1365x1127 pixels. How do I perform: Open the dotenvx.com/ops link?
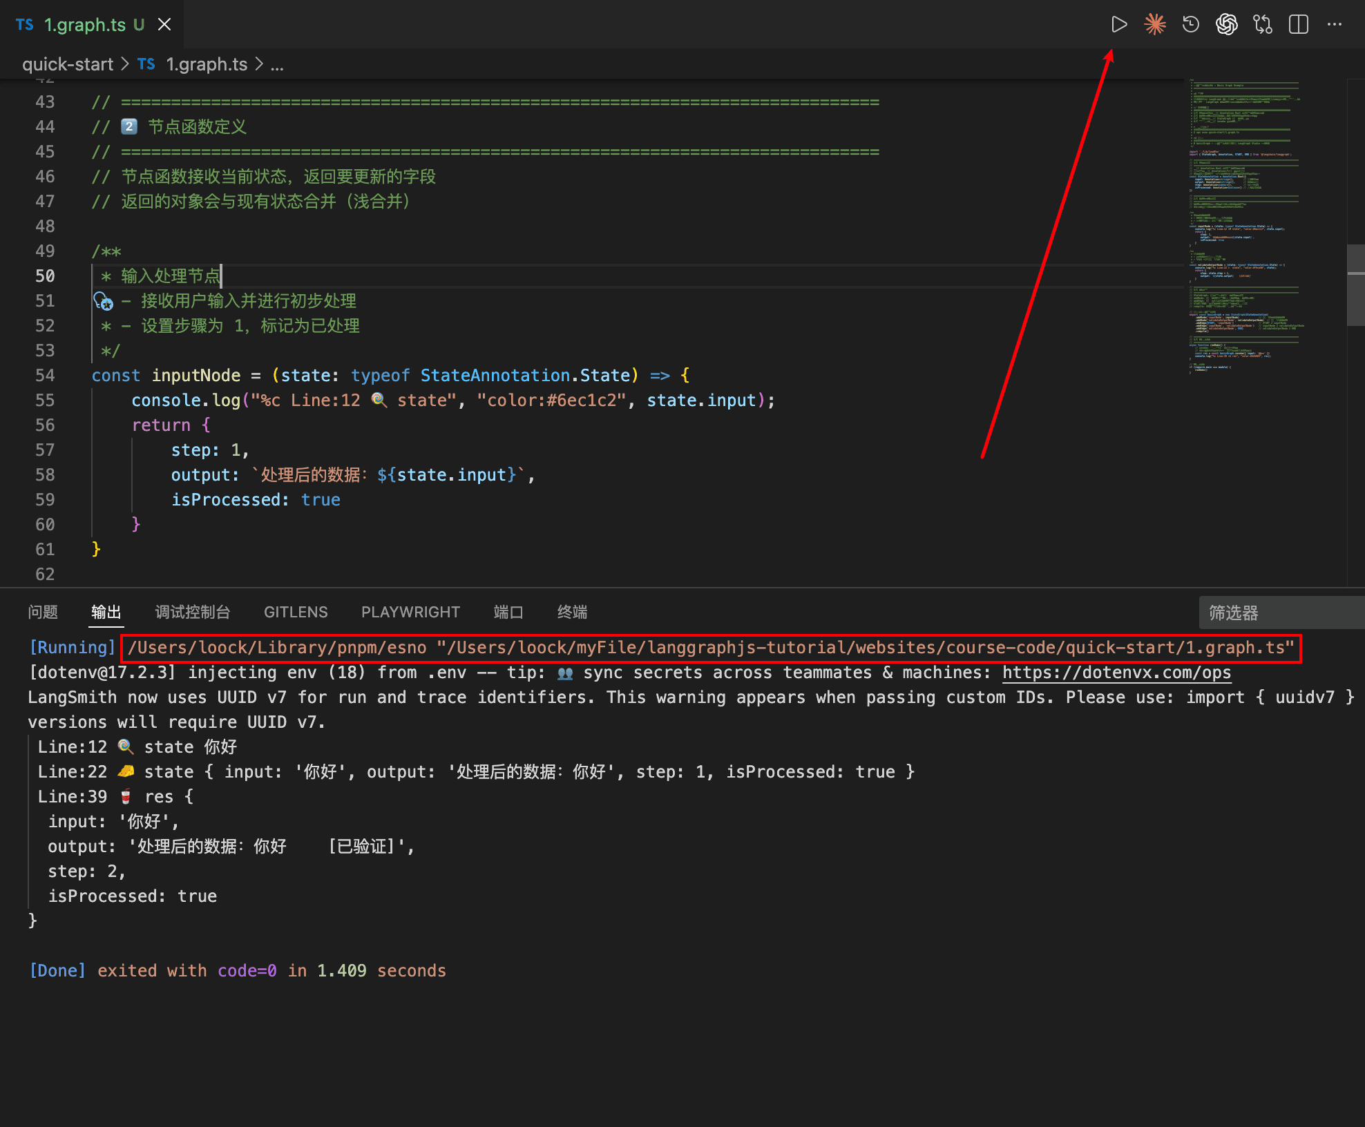(x=1116, y=672)
